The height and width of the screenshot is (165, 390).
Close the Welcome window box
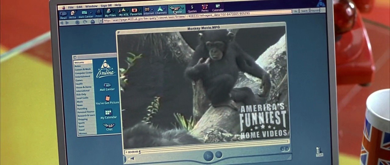tap(75, 57)
